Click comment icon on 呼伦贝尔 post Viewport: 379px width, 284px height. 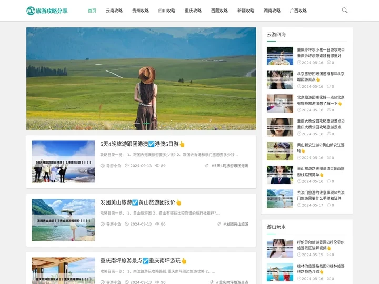click(328, 255)
